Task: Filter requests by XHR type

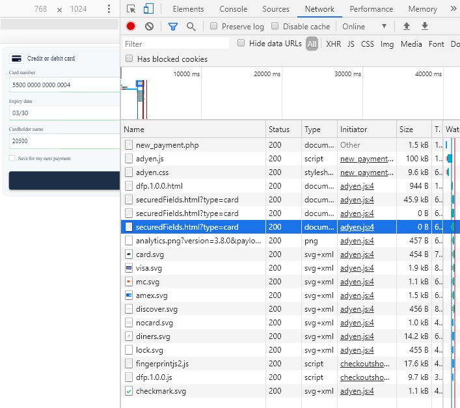Action: [333, 44]
